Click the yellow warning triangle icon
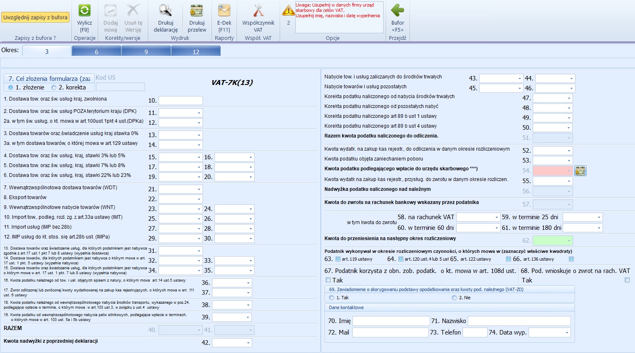 point(288,10)
